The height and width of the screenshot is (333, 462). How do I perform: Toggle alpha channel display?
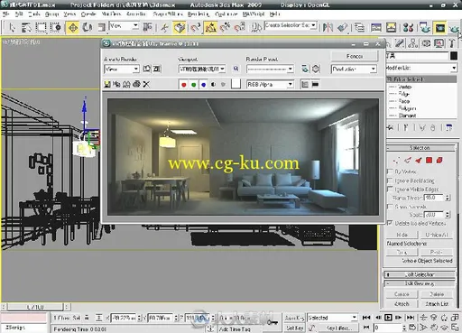pyautogui.click(x=213, y=85)
